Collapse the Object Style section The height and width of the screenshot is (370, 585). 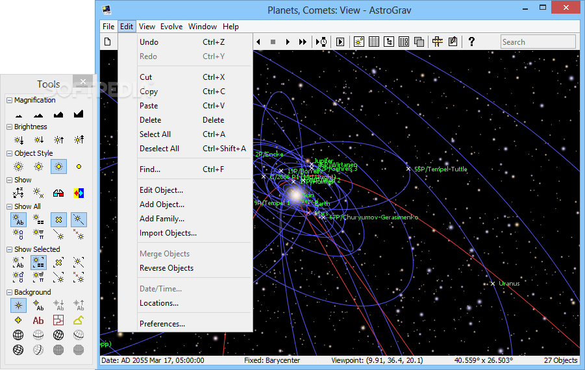coord(9,153)
